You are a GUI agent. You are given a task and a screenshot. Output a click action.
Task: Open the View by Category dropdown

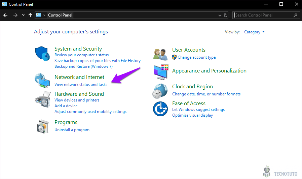tap(254, 32)
